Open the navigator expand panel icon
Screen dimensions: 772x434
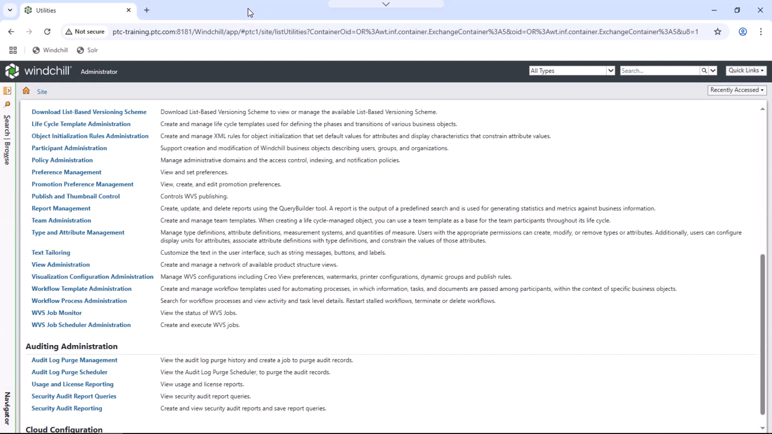(7, 91)
